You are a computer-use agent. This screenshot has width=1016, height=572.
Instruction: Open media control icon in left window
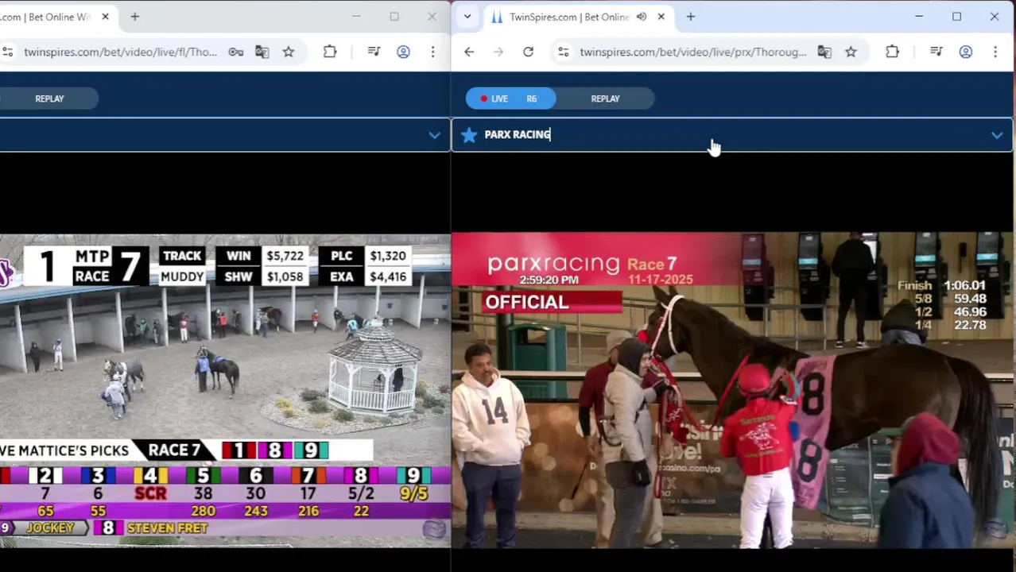[374, 52]
